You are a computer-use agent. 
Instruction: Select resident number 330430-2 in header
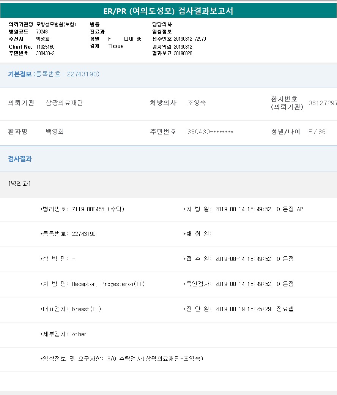pos(45,53)
